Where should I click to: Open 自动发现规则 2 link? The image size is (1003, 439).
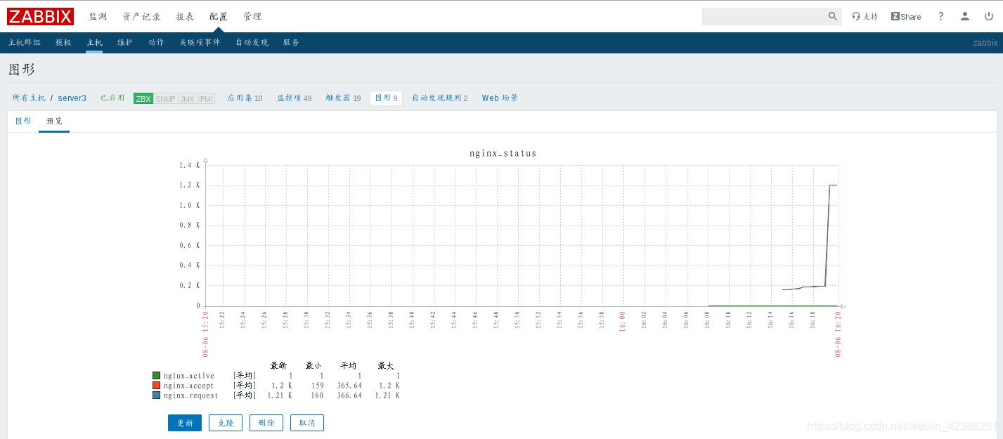pos(440,98)
